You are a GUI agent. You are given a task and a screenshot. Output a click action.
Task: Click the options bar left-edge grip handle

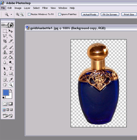click(1, 14)
